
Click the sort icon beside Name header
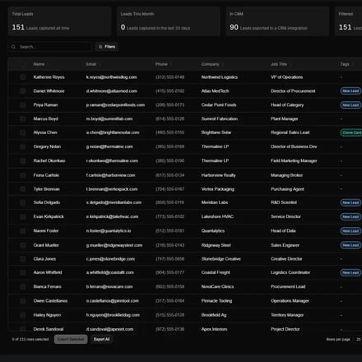(x=48, y=64)
